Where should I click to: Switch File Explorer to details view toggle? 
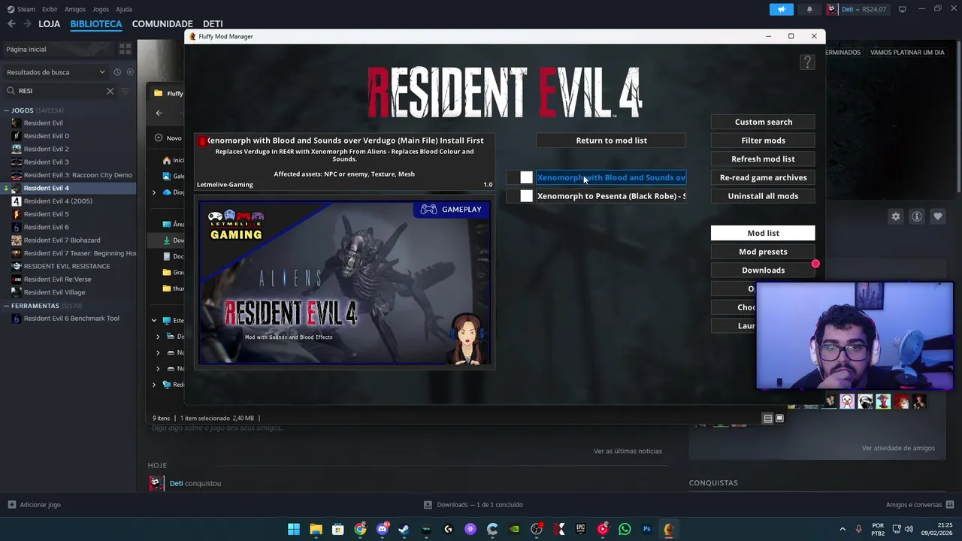click(x=767, y=419)
